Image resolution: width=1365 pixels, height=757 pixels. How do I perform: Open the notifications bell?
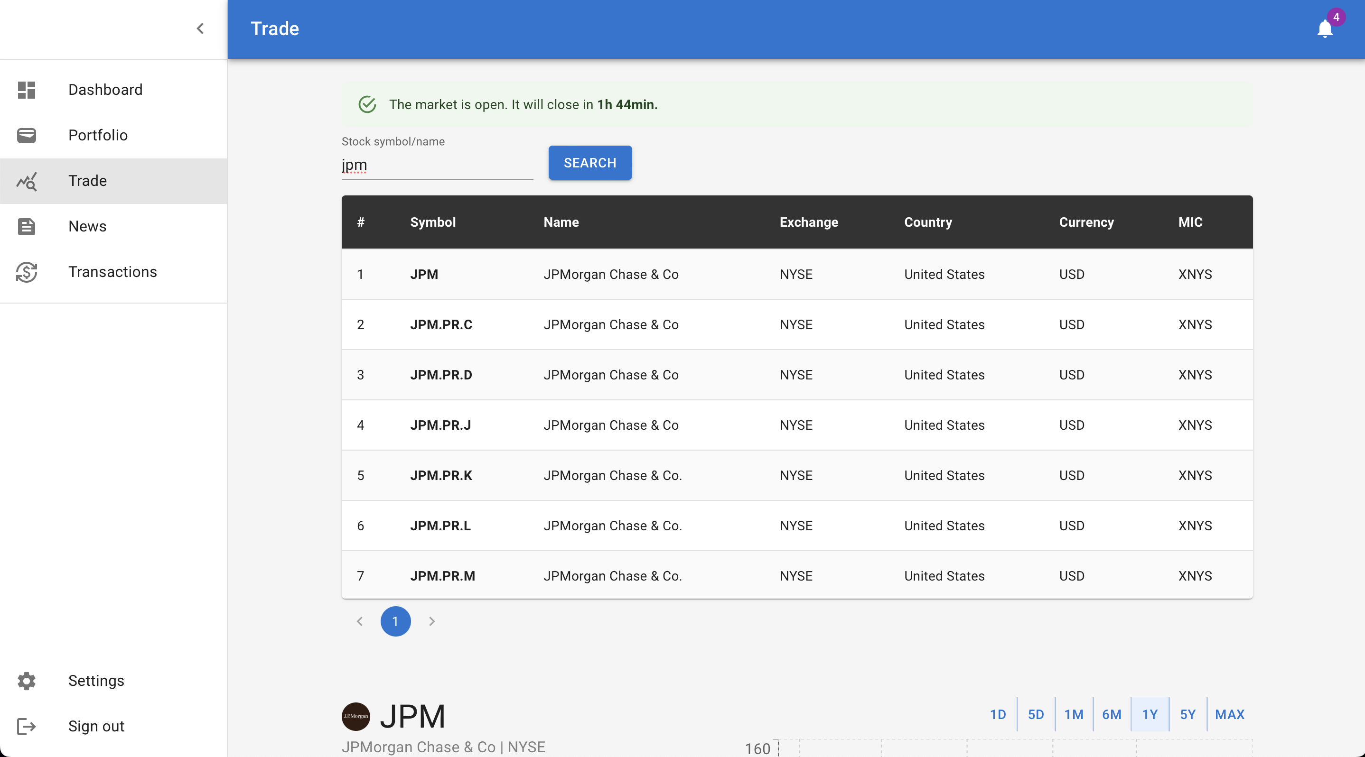[x=1324, y=28]
